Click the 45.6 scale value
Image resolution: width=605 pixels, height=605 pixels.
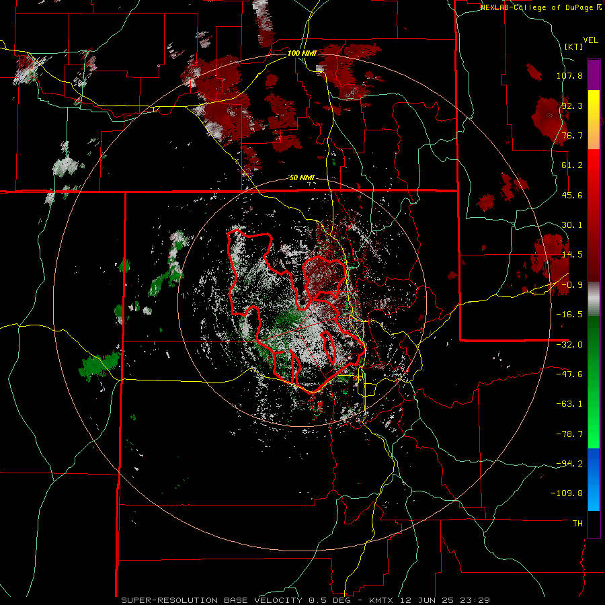(x=572, y=195)
